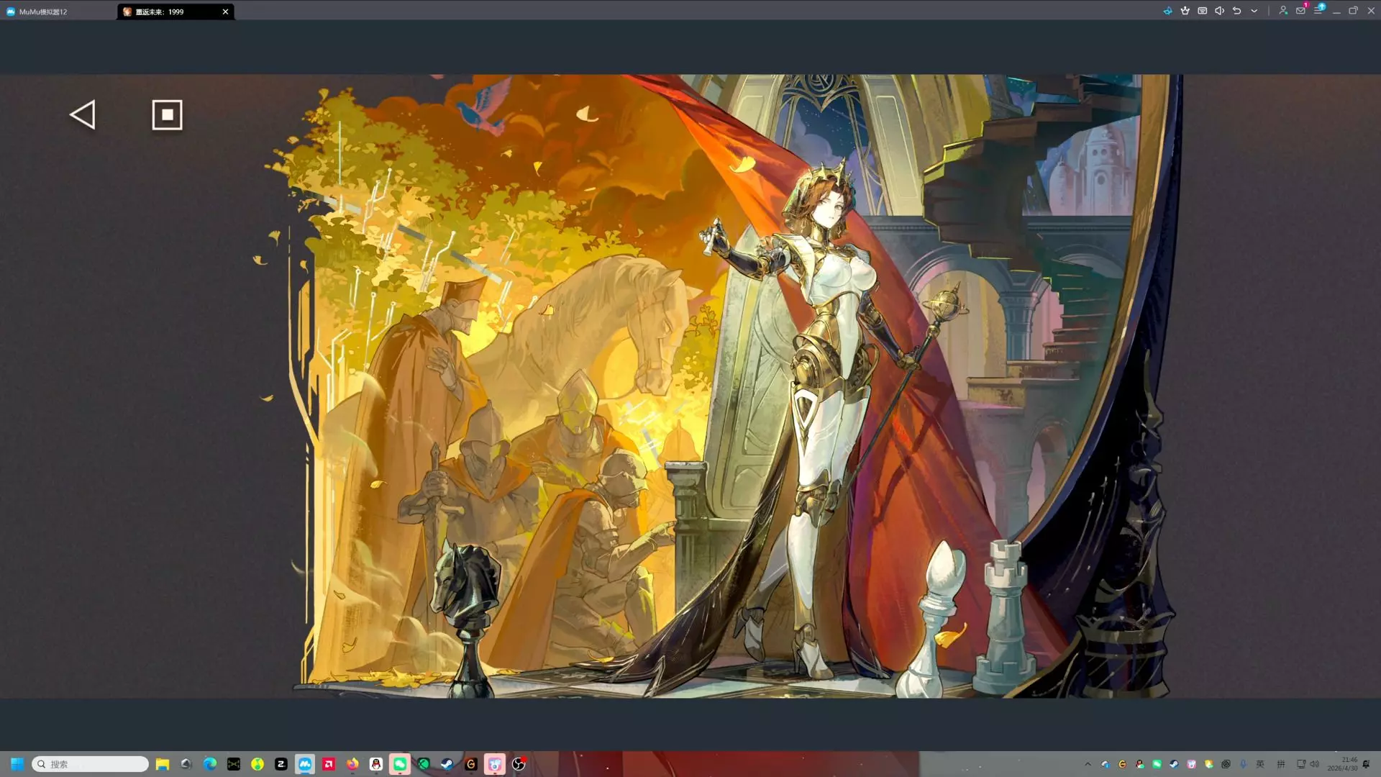Expand the title bar chevron dropdown
Image resolution: width=1381 pixels, height=777 pixels.
click(x=1254, y=11)
